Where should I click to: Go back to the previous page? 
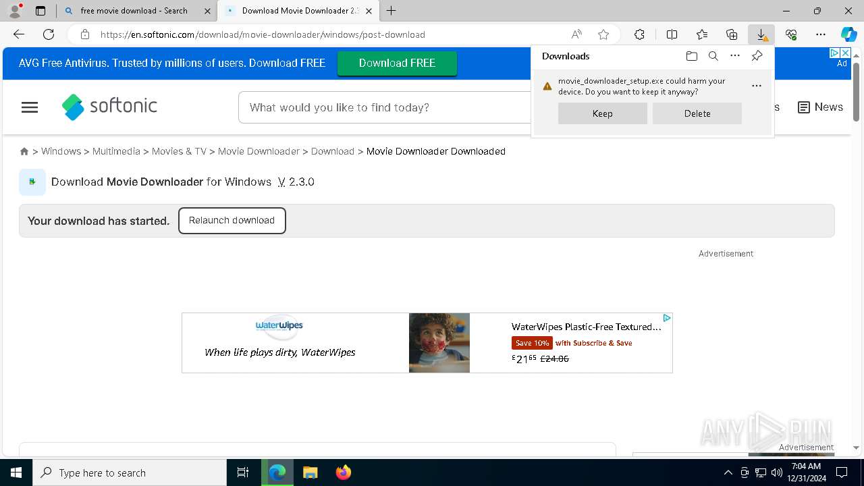tap(19, 34)
